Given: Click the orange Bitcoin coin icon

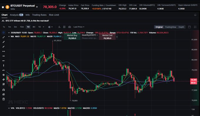Looking at the screenshot, I should tap(7, 7).
